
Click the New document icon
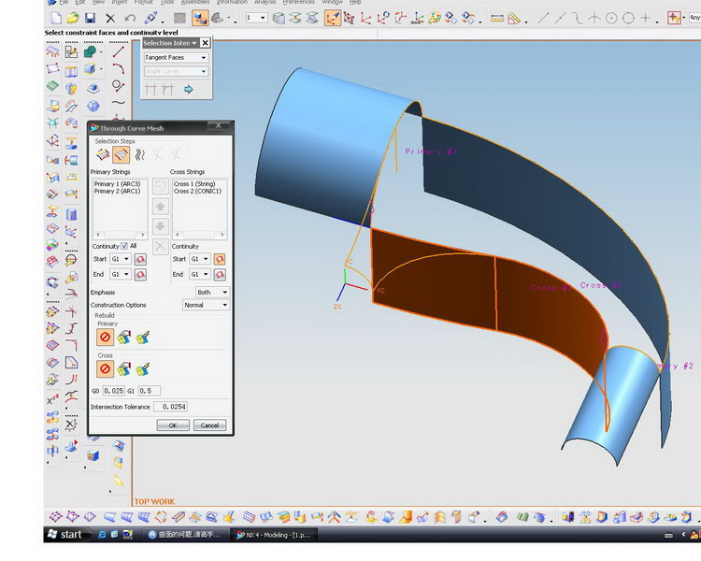pyautogui.click(x=56, y=18)
